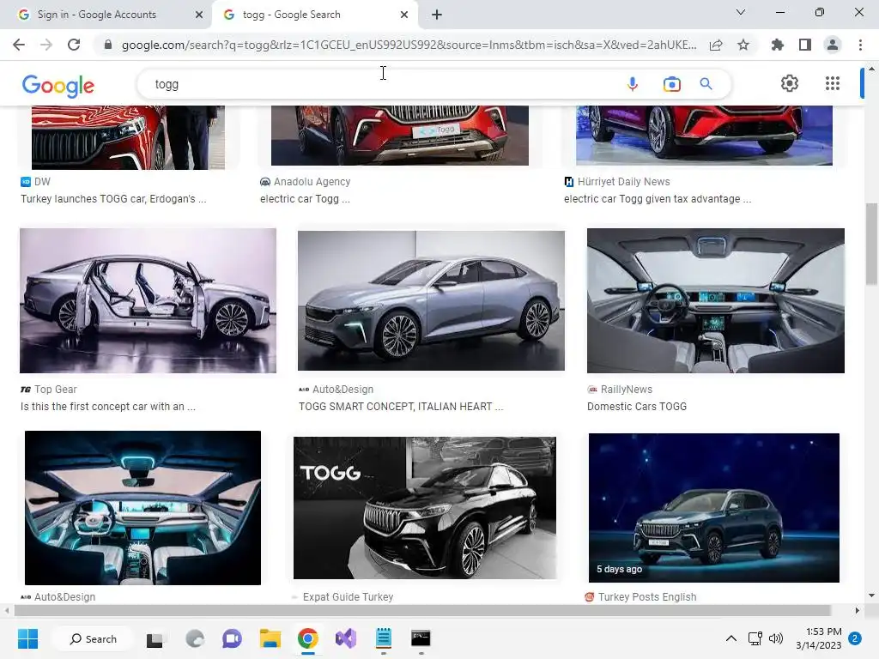Viewport: 879px width, 659px height.
Task: Click the browser forward arrow
Action: point(46,45)
